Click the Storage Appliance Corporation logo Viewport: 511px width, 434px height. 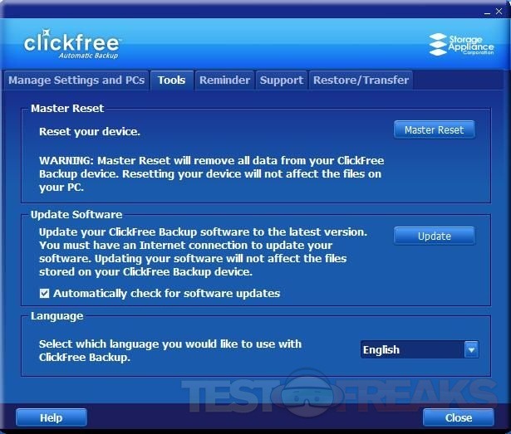(x=461, y=44)
